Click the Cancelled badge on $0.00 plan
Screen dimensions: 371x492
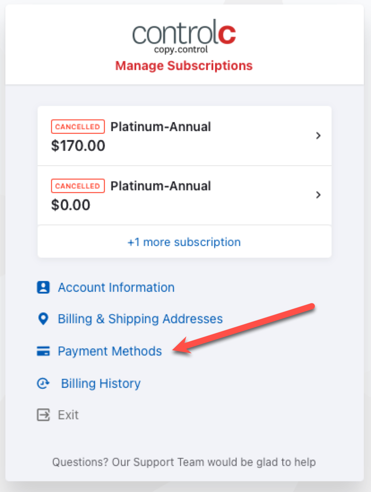coord(78,186)
